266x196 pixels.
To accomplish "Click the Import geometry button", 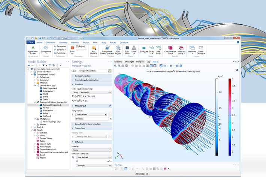I will pyautogui.click(x=81, y=46).
